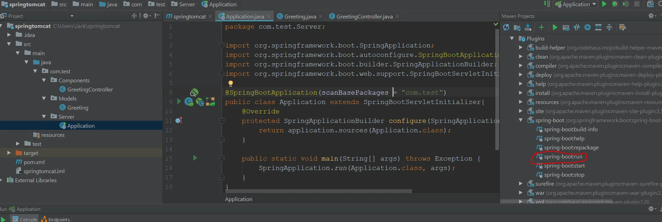Expand the target folder

pyautogui.click(x=9, y=153)
